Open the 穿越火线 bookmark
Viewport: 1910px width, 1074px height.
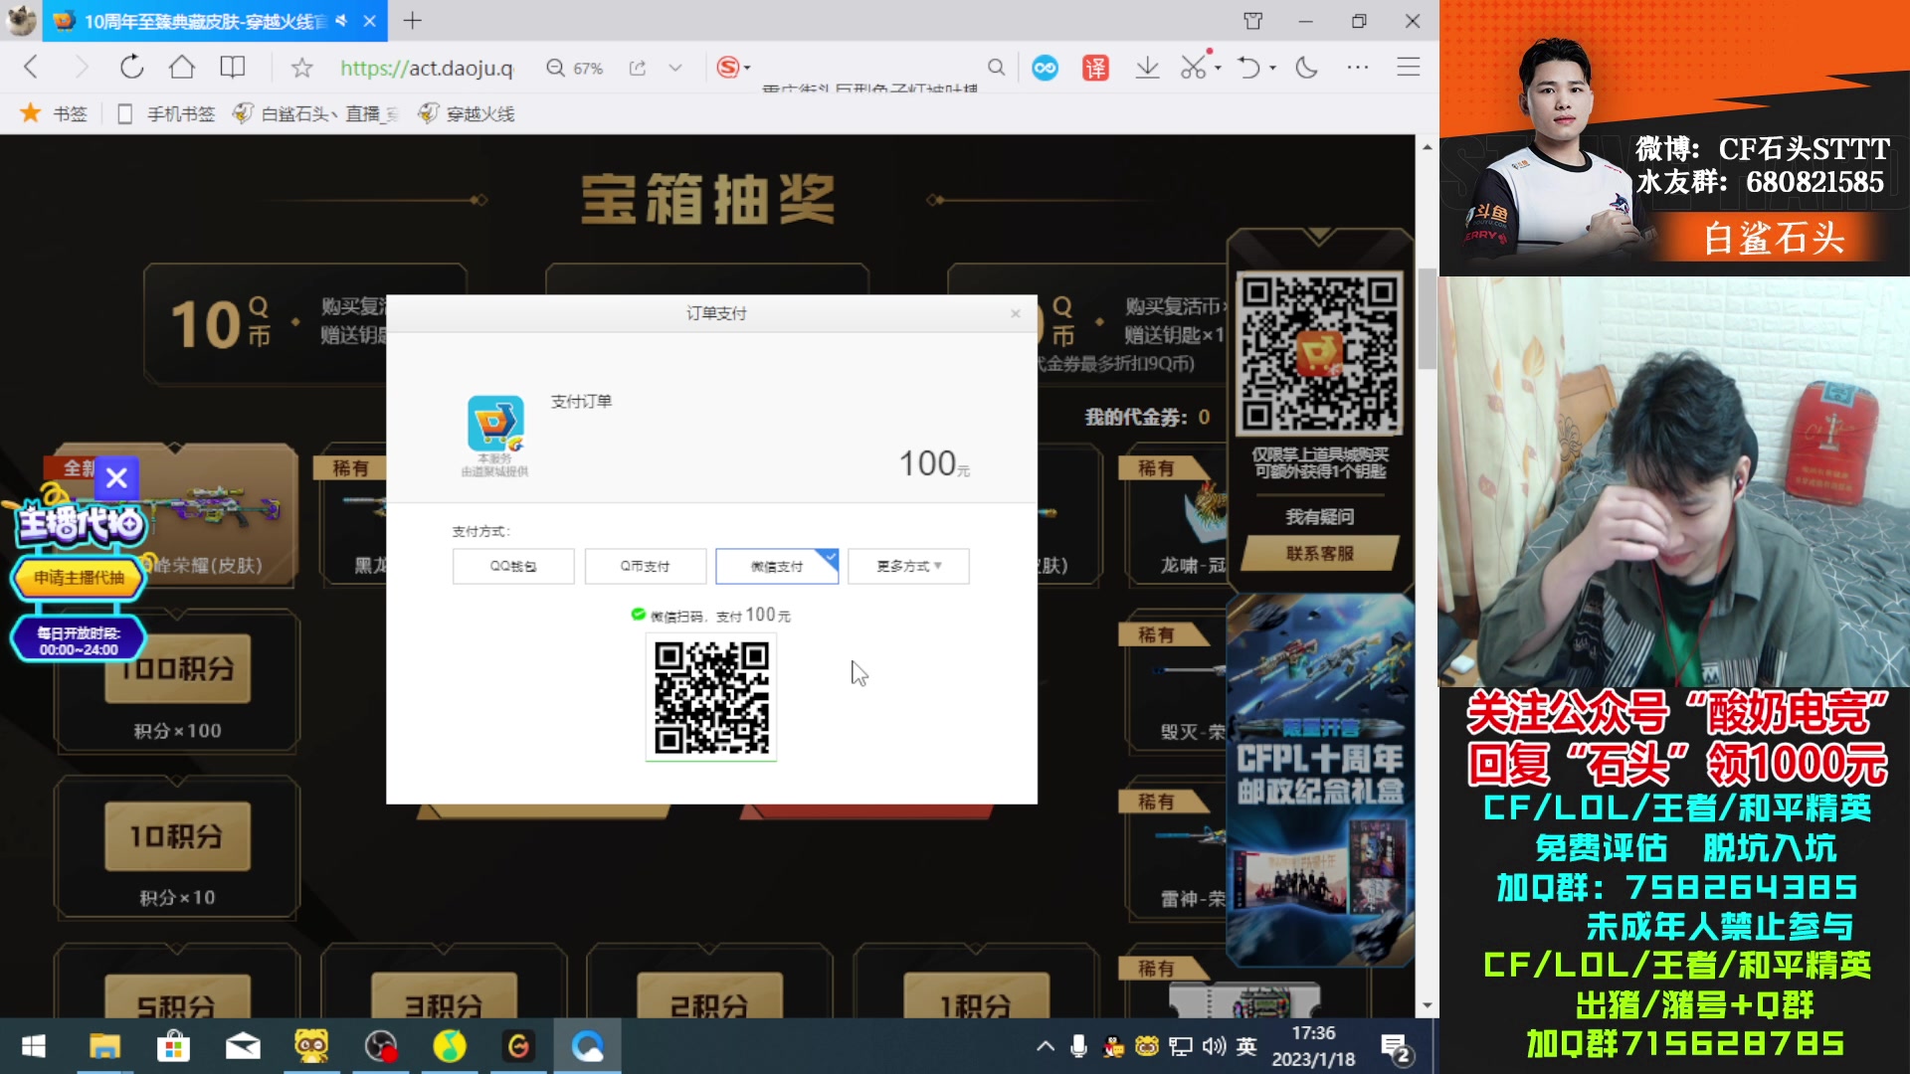[466, 113]
